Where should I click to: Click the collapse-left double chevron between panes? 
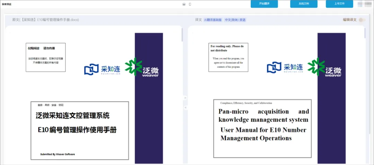185,108
